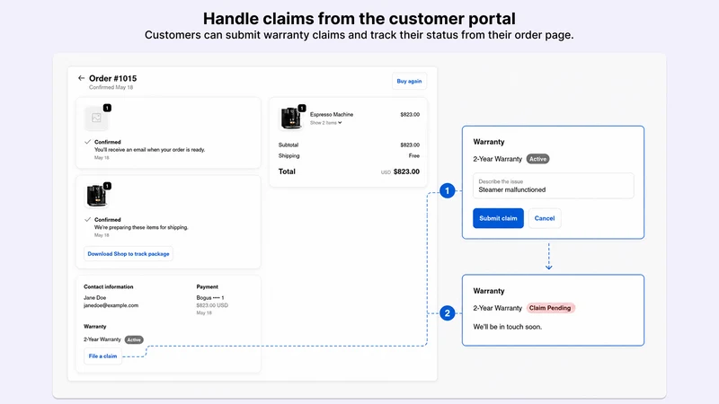719x404 pixels.
Task: Click the Shipping Free value
Action: (x=414, y=155)
